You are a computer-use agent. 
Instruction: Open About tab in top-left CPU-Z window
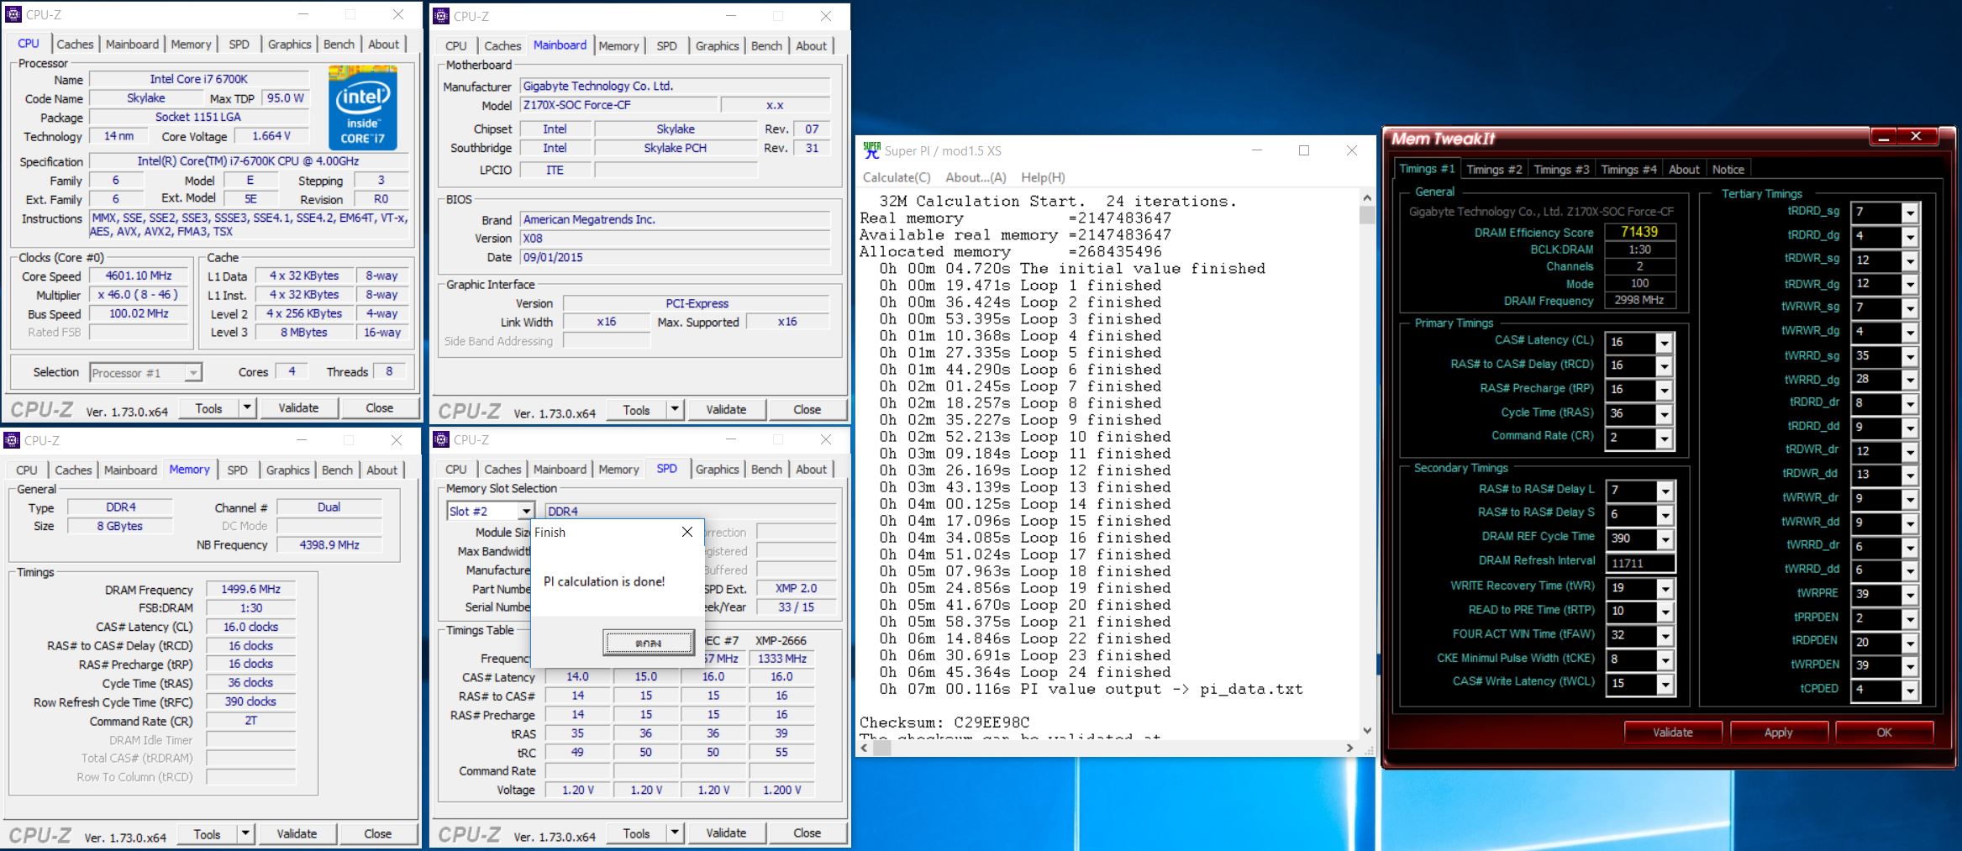pos(384,44)
